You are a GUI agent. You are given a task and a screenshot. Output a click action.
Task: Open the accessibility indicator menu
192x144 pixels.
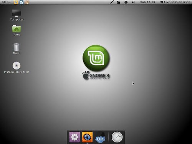click(126, 2)
